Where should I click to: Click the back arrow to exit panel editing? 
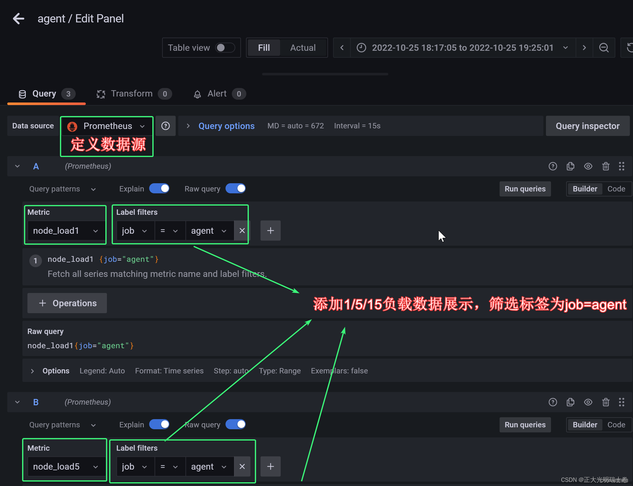tap(19, 19)
